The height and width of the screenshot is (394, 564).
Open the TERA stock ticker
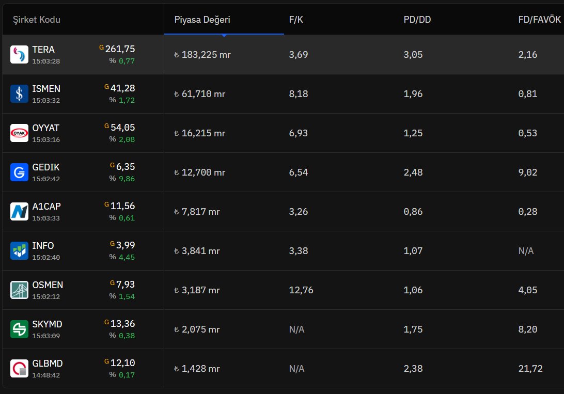tap(43, 49)
